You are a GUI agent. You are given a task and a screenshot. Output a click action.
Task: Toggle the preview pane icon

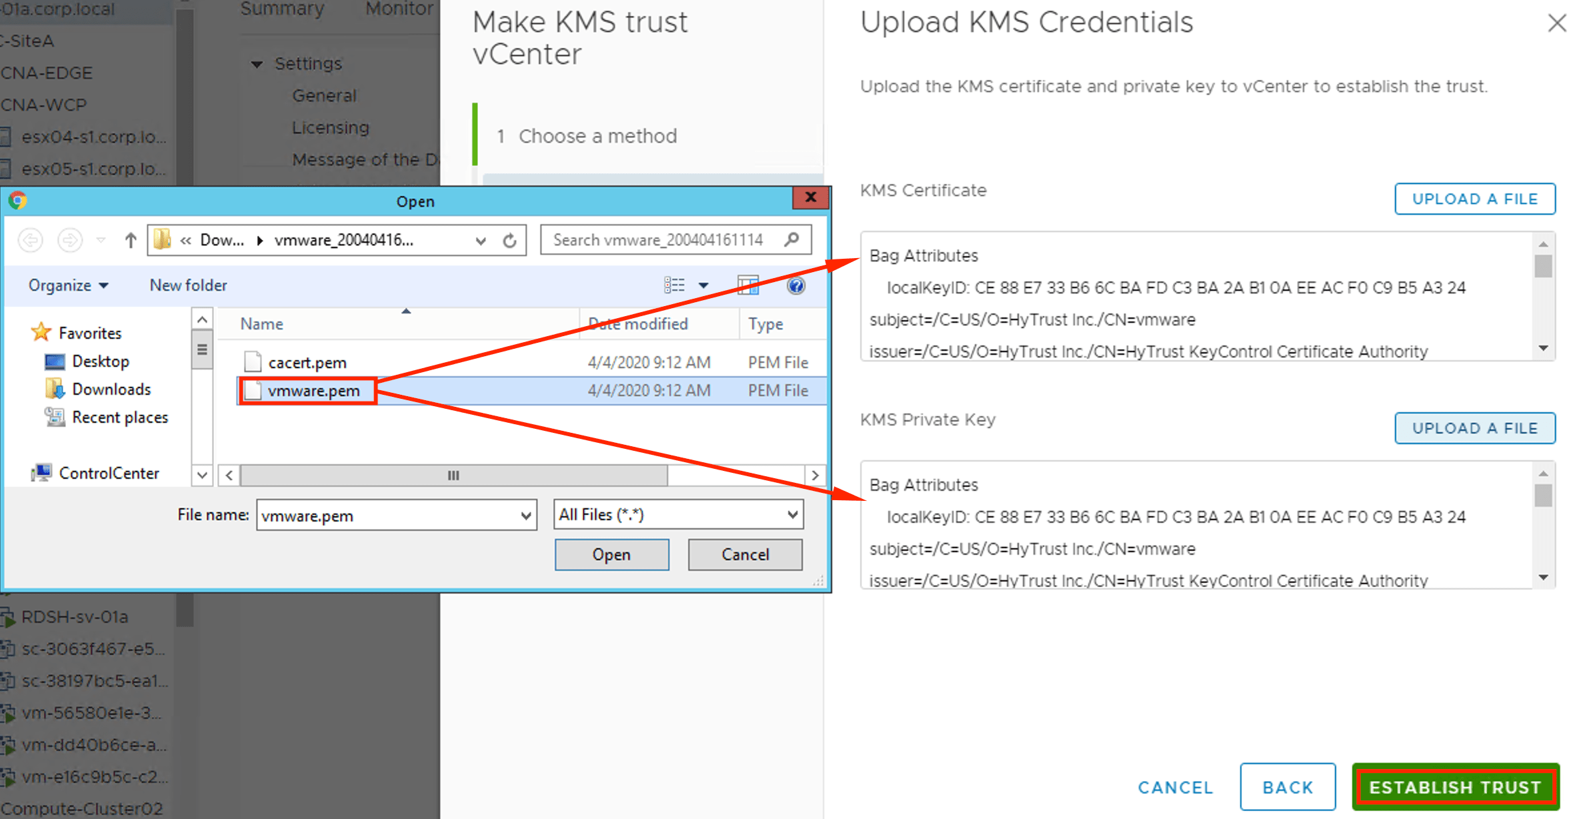click(747, 286)
